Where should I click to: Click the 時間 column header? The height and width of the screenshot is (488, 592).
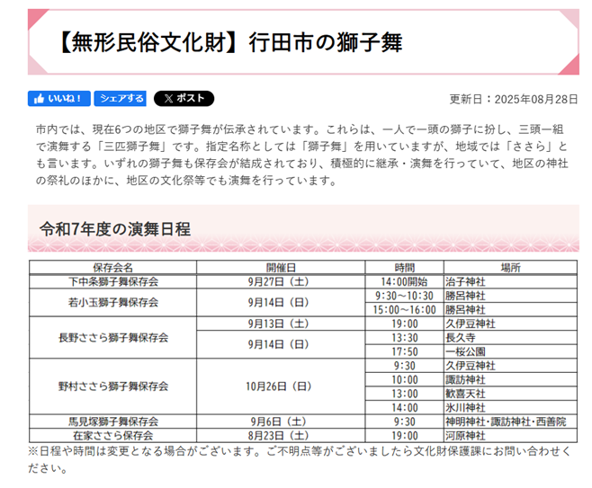(x=405, y=268)
